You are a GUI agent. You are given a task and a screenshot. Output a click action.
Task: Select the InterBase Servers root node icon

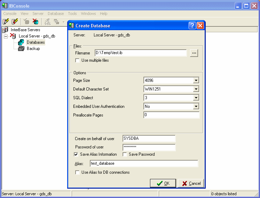[x=5, y=30]
